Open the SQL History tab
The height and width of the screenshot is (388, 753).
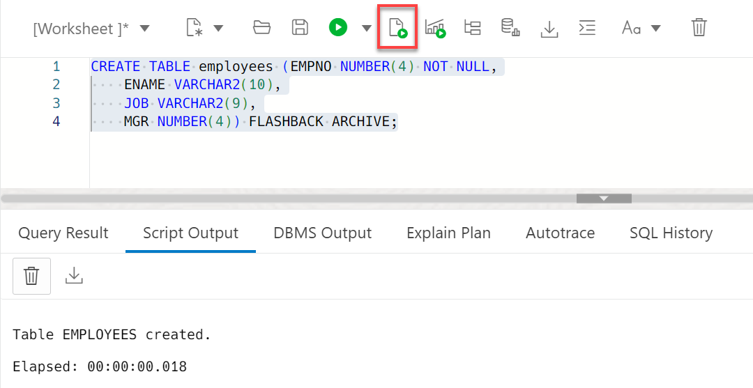671,233
